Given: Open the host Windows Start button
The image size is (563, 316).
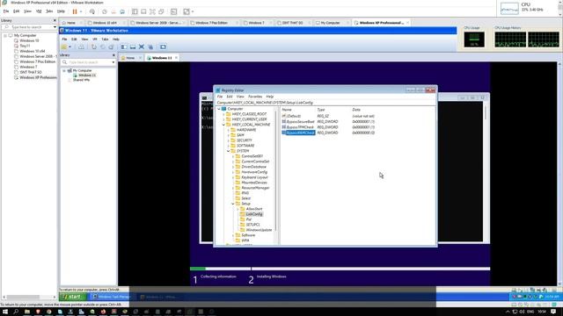Looking at the screenshot, I should pos(5,312).
